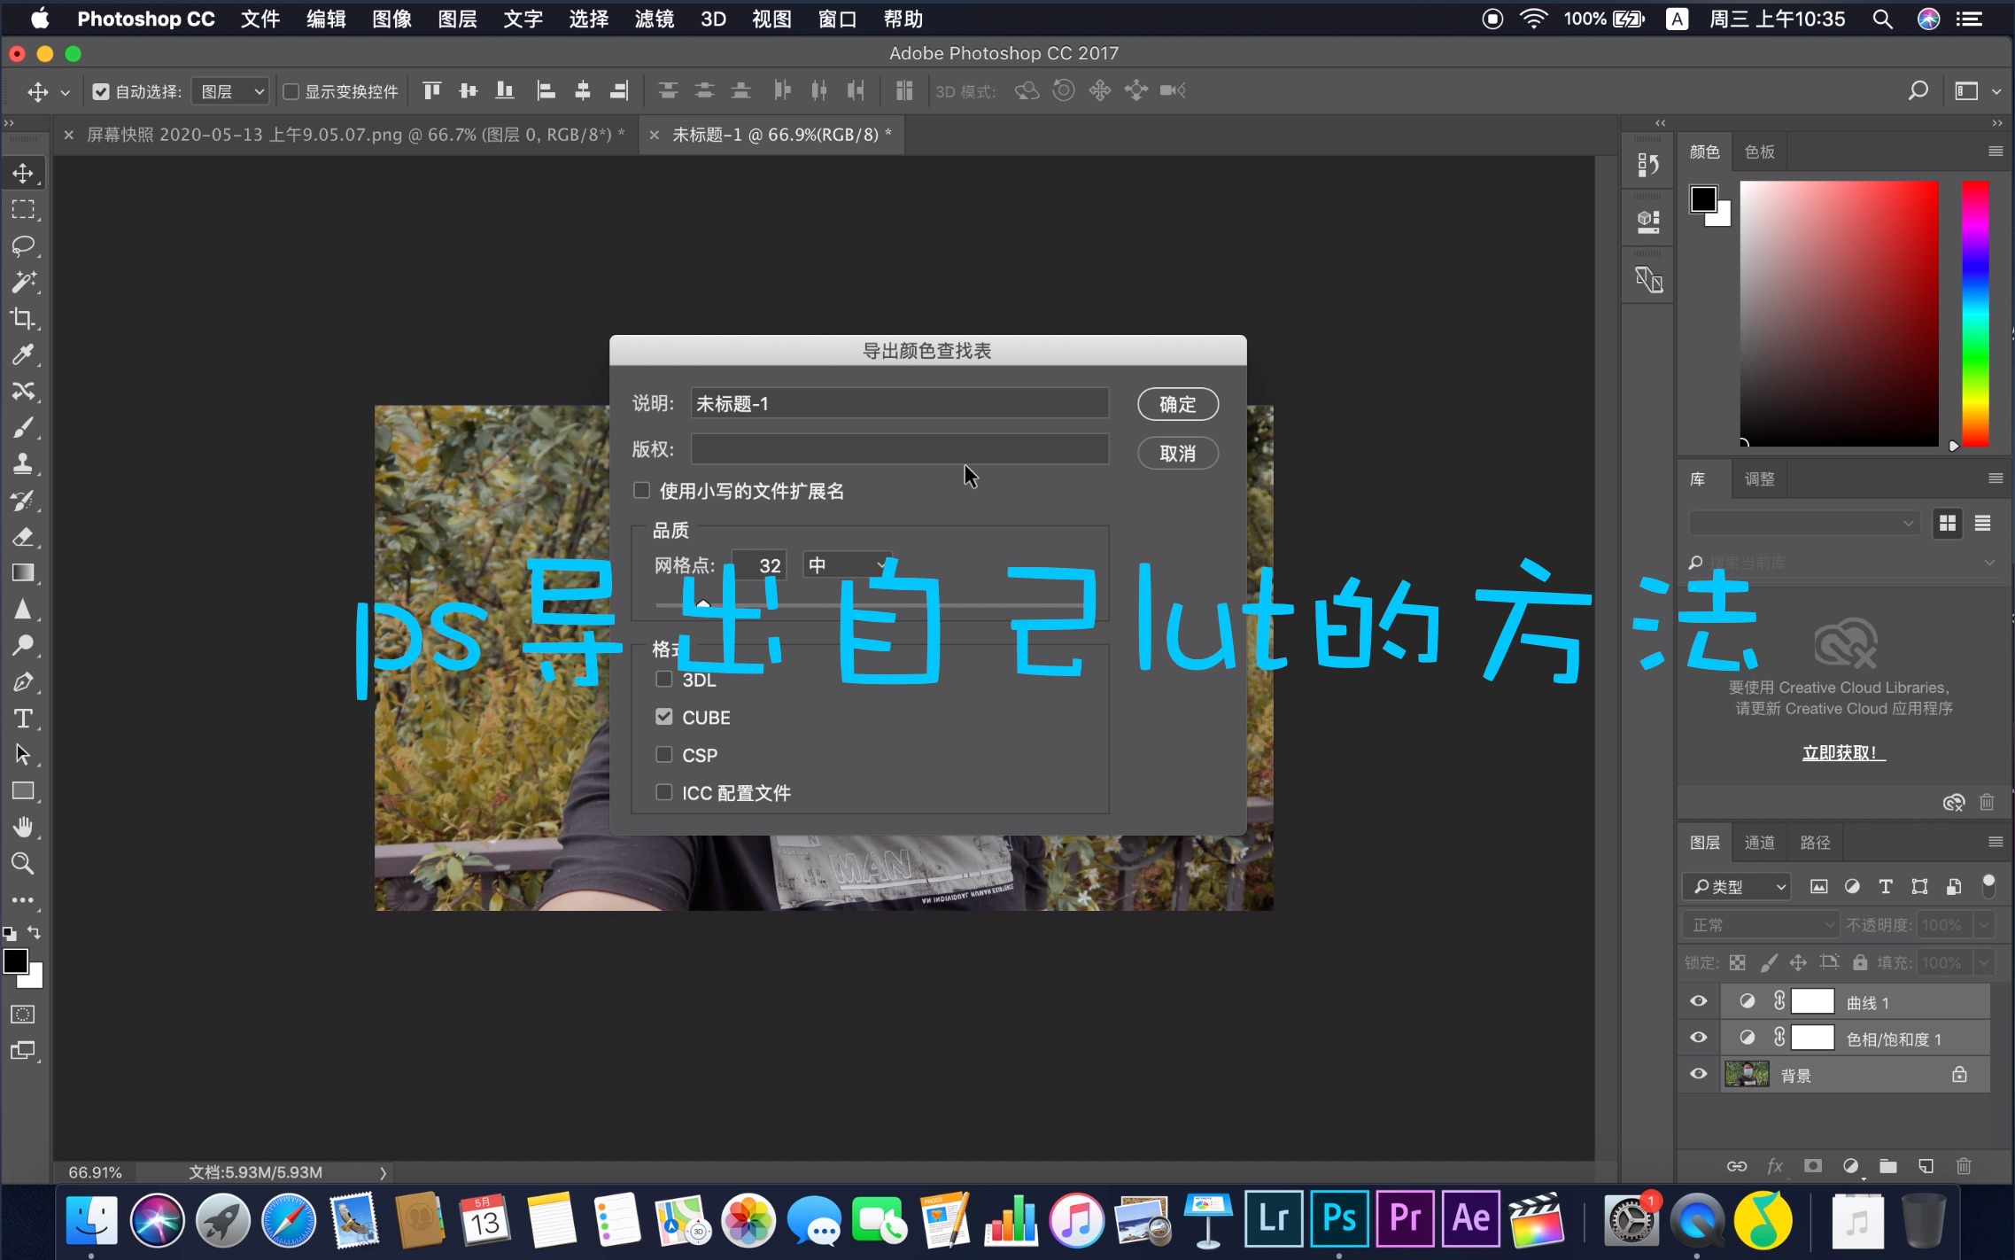Screen dimensions: 2015x1260
Task: Enable lowercase file extension checkbox
Action: [x=642, y=490]
